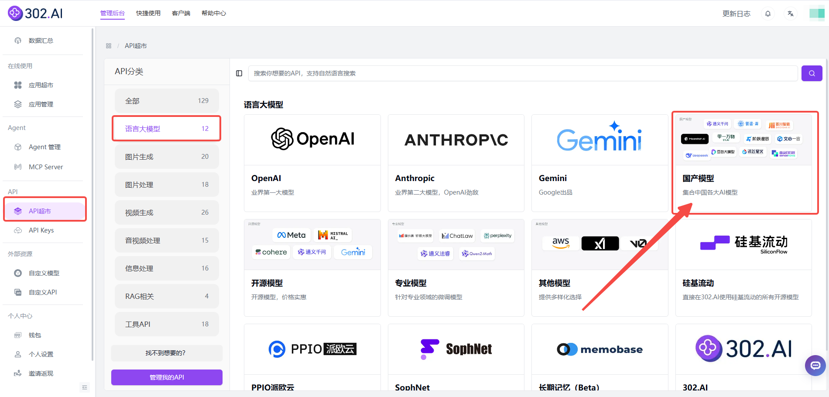The height and width of the screenshot is (397, 829).
Task: Click the language translate icon
Action: pyautogui.click(x=790, y=14)
